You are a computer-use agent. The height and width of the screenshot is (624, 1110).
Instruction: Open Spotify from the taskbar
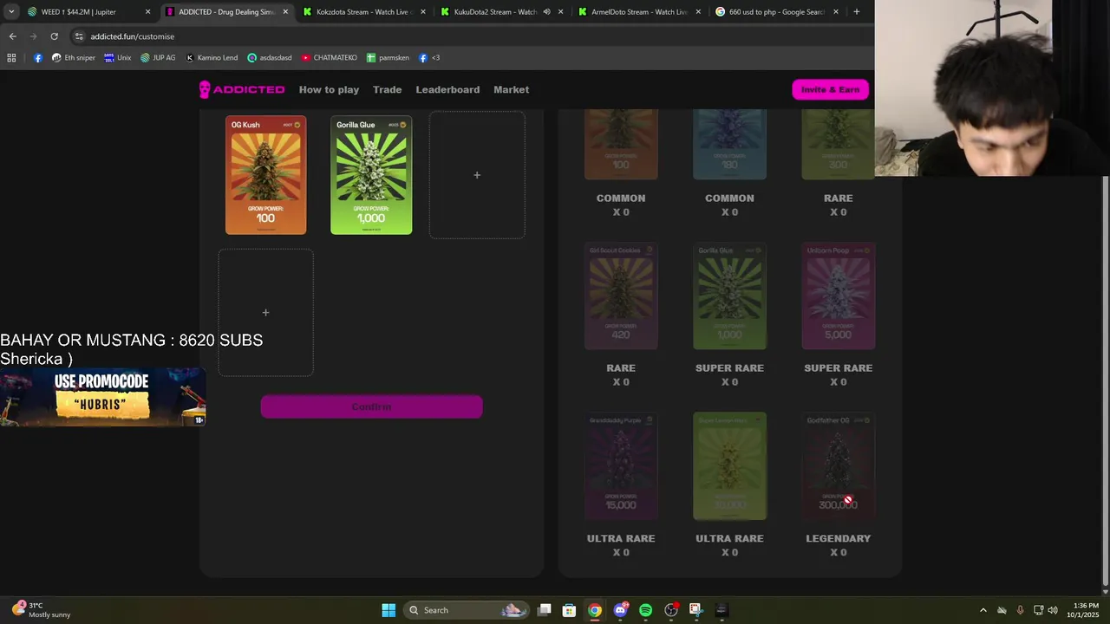pyautogui.click(x=645, y=610)
